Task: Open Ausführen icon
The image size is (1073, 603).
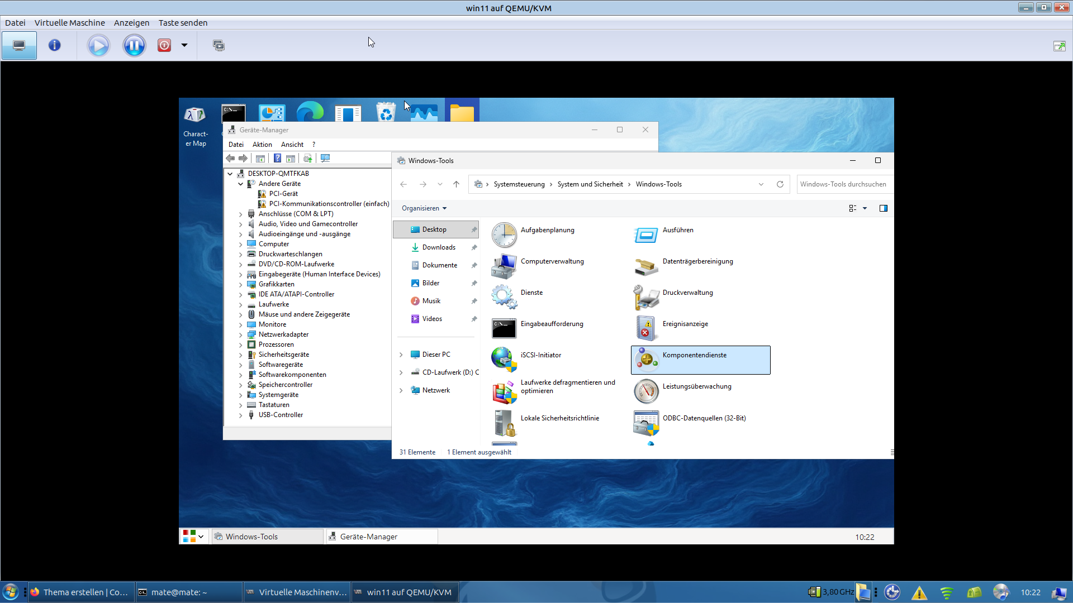Action: [646, 235]
